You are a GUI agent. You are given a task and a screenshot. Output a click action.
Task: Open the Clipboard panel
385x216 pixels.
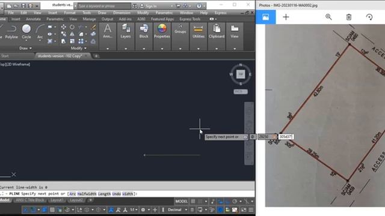coord(217,31)
